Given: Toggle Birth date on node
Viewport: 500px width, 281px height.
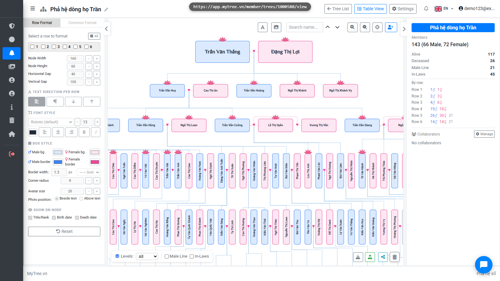Looking at the screenshot, I should [54, 218].
